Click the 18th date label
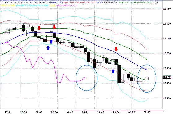 (x=85, y=112)
